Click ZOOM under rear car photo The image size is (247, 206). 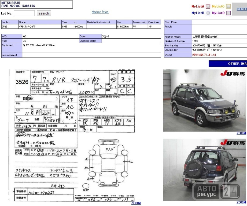pyautogui.click(x=241, y=202)
